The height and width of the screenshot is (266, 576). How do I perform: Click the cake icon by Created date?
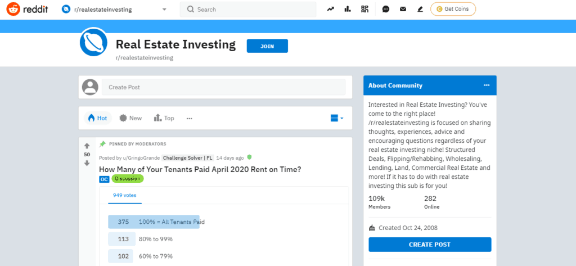[372, 228]
